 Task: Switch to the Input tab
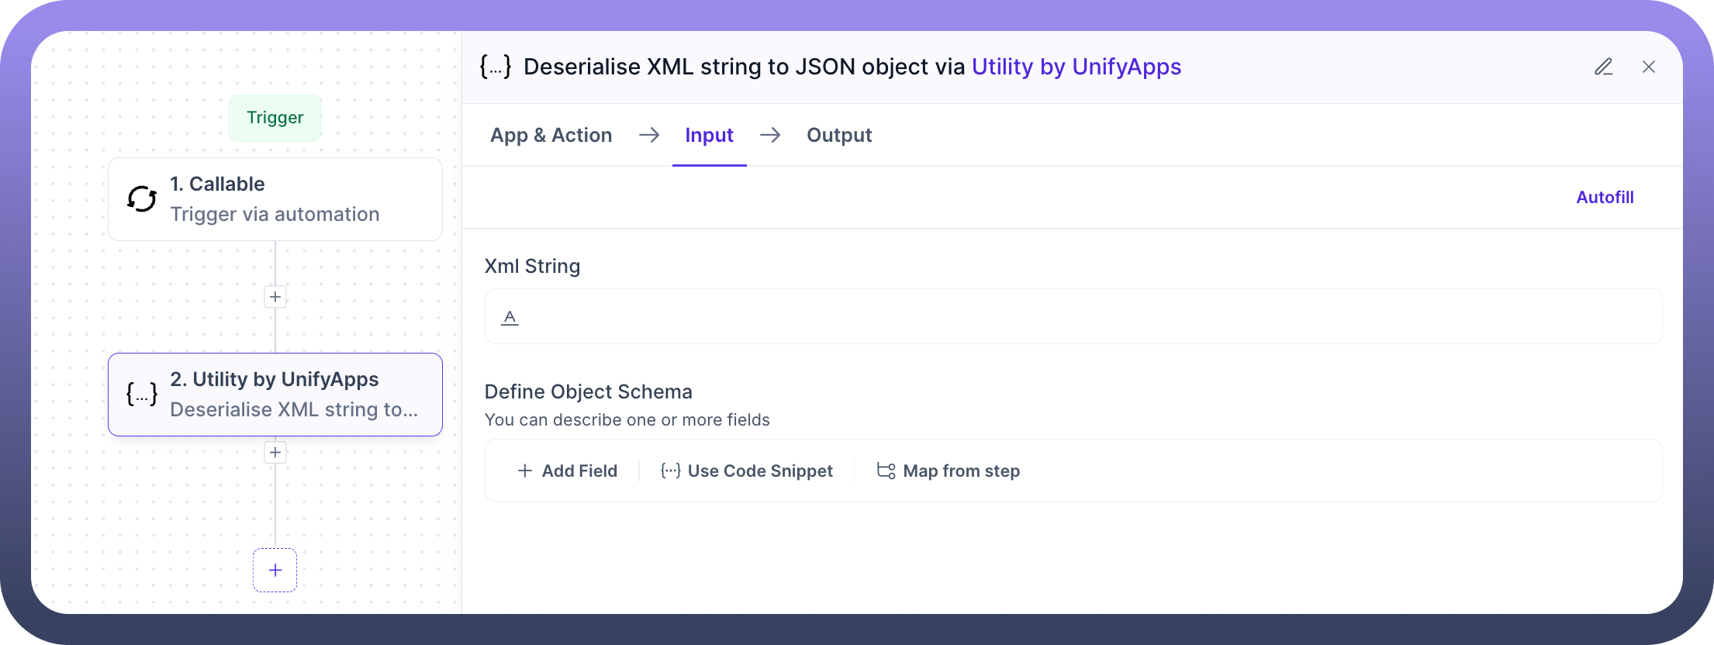click(x=709, y=135)
